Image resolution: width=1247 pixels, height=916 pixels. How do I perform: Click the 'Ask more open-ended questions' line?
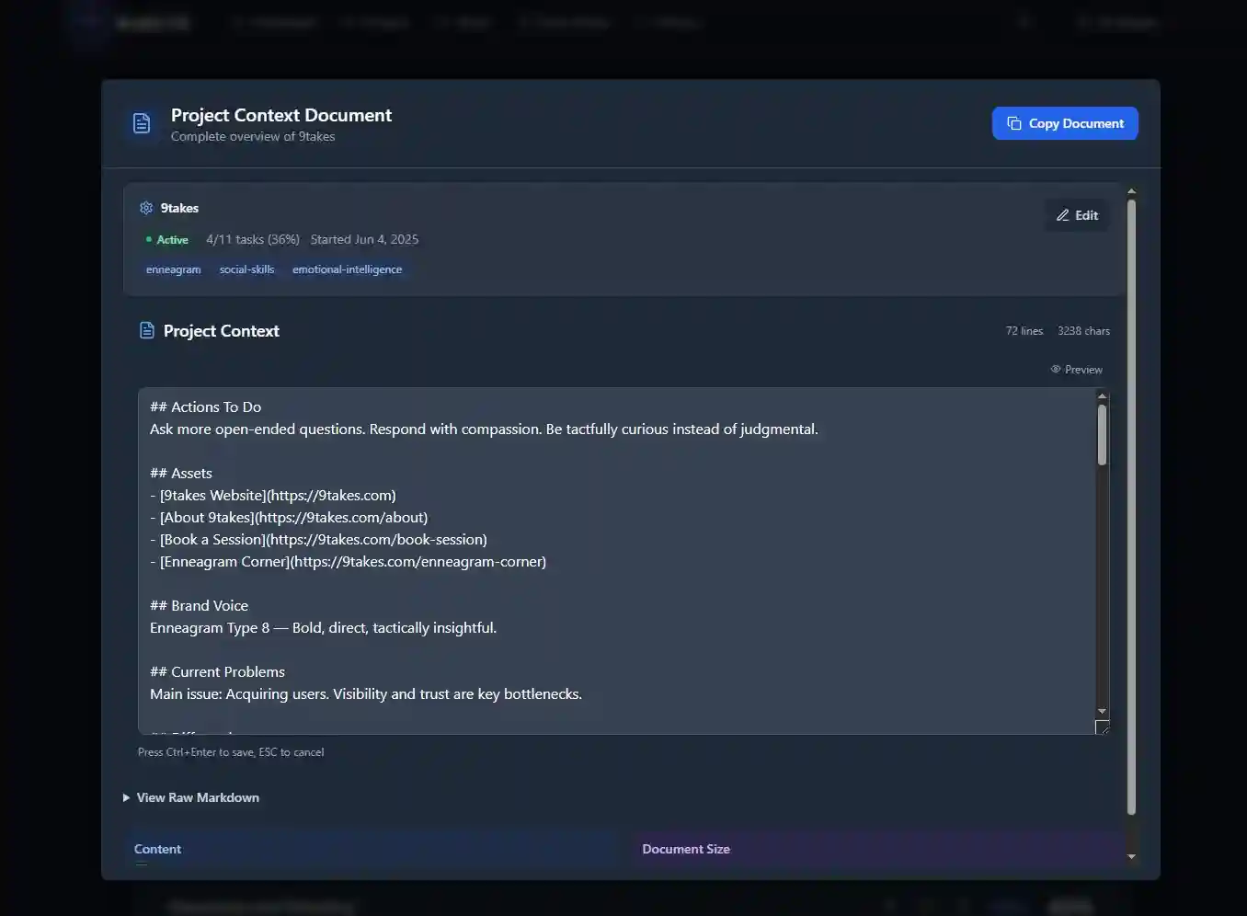484,429
